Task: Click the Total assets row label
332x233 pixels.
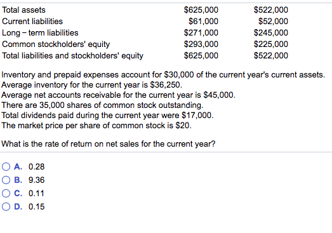Action: tap(23, 10)
